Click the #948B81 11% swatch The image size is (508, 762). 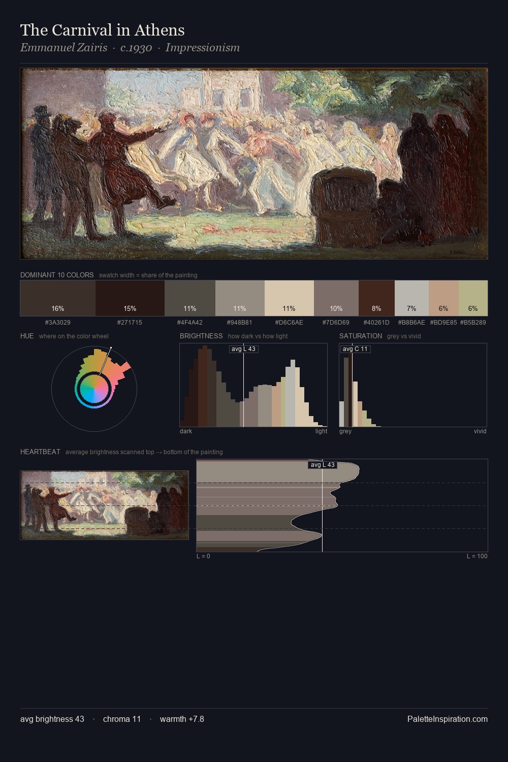pos(240,298)
